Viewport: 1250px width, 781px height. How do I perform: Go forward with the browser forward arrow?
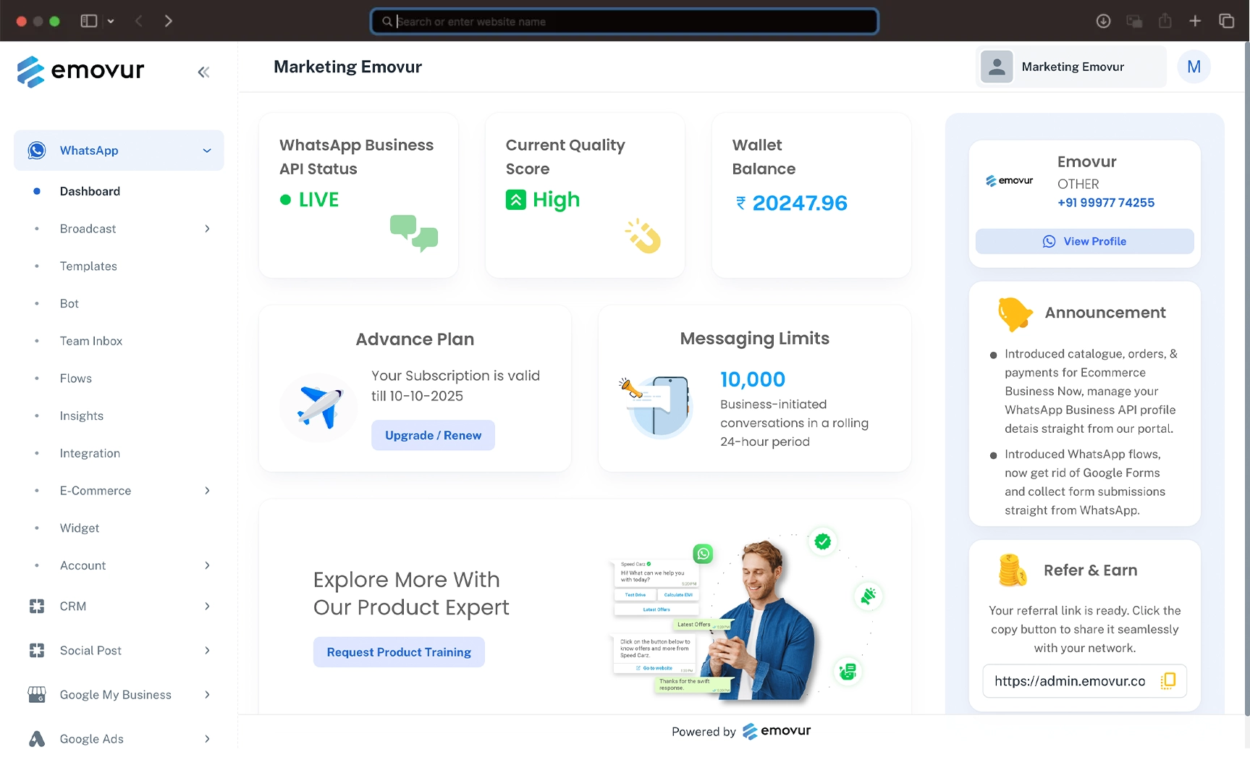[x=168, y=21]
